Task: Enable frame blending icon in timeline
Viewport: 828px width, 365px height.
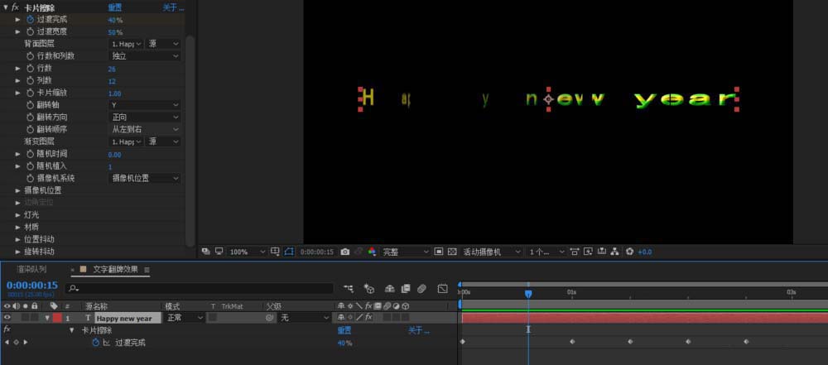Action: [x=406, y=288]
